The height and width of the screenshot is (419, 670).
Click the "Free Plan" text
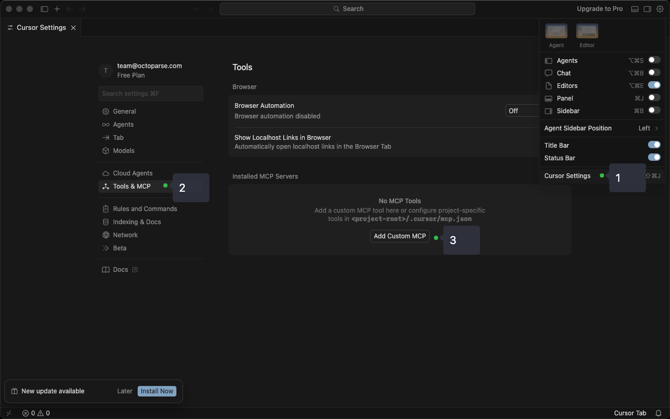(x=131, y=75)
